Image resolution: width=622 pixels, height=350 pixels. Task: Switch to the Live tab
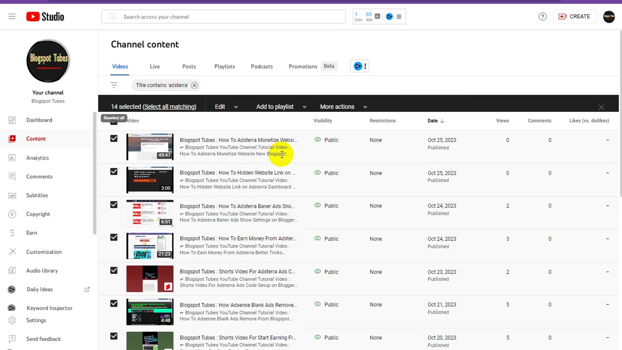click(155, 67)
